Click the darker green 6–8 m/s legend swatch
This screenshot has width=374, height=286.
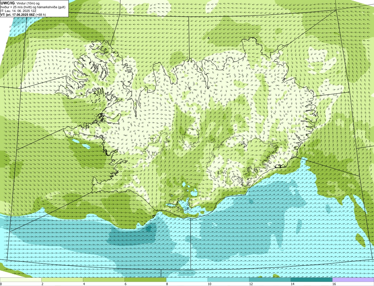pos(145,280)
